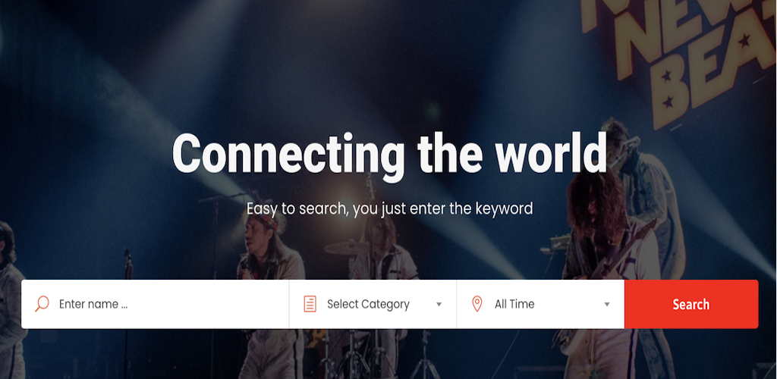777x379 pixels.
Task: Click the magnifying glass search icon
Action: click(x=42, y=303)
